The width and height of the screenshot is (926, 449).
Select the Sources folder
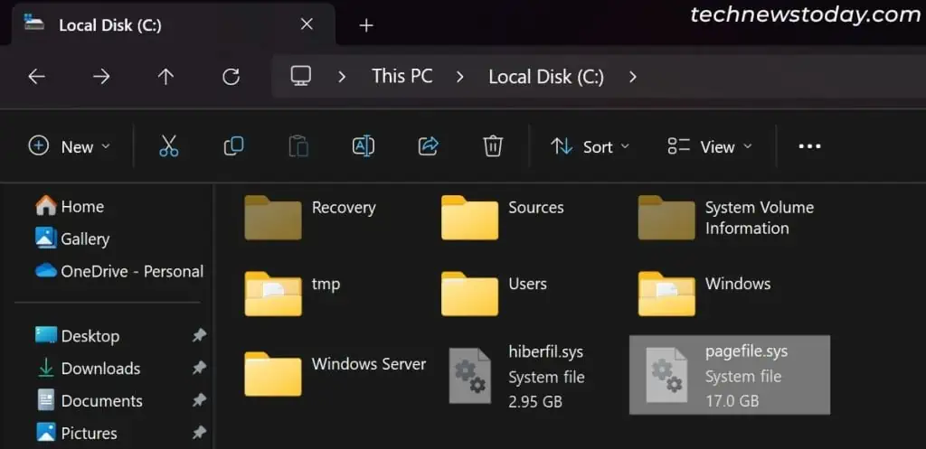[x=502, y=217]
